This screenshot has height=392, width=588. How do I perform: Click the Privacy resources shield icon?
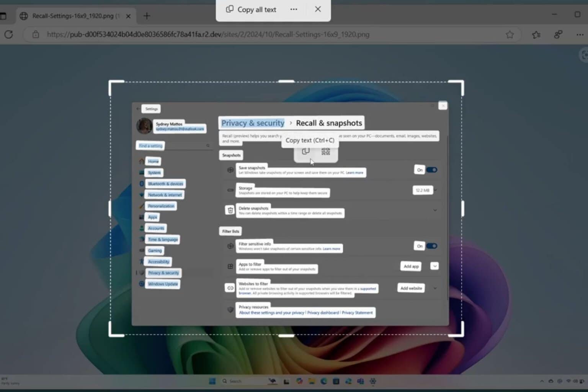(x=230, y=309)
